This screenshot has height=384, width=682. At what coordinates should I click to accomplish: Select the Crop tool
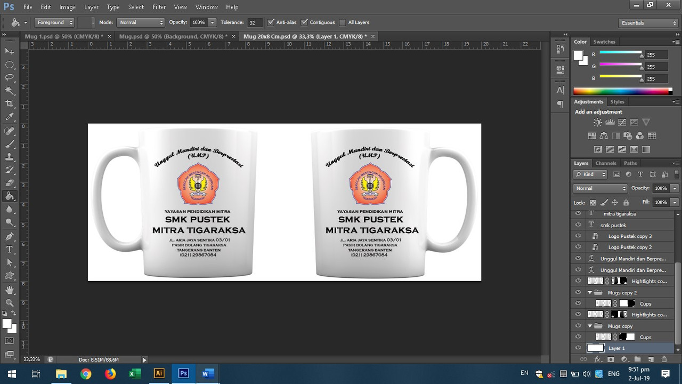click(x=10, y=103)
